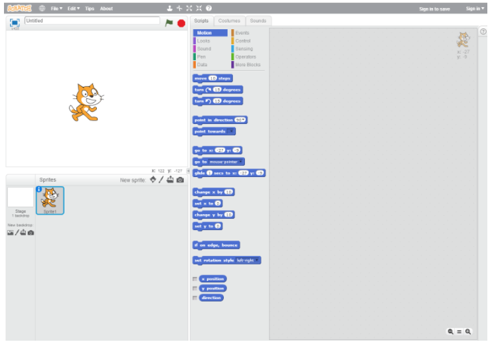Click Sign in to save
The height and width of the screenshot is (346, 490).
pyautogui.click(x=434, y=9)
